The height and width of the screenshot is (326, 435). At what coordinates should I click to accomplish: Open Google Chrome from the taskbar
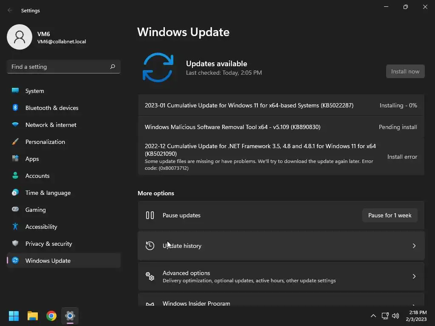(51, 316)
